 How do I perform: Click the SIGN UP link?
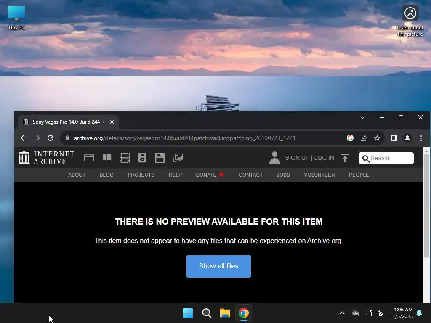point(297,158)
